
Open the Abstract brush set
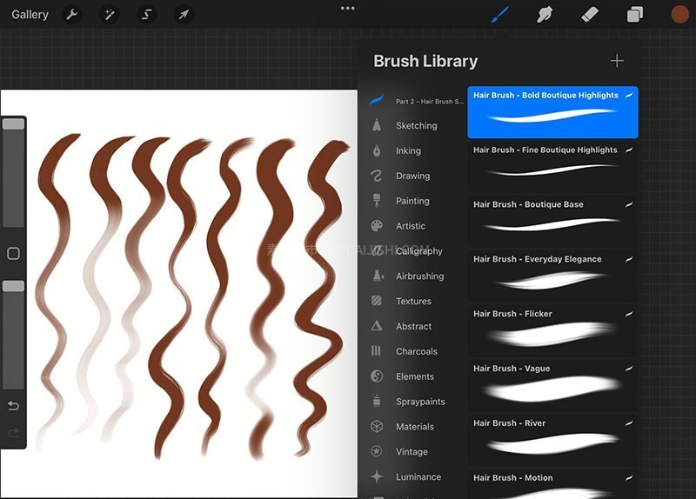417,326
